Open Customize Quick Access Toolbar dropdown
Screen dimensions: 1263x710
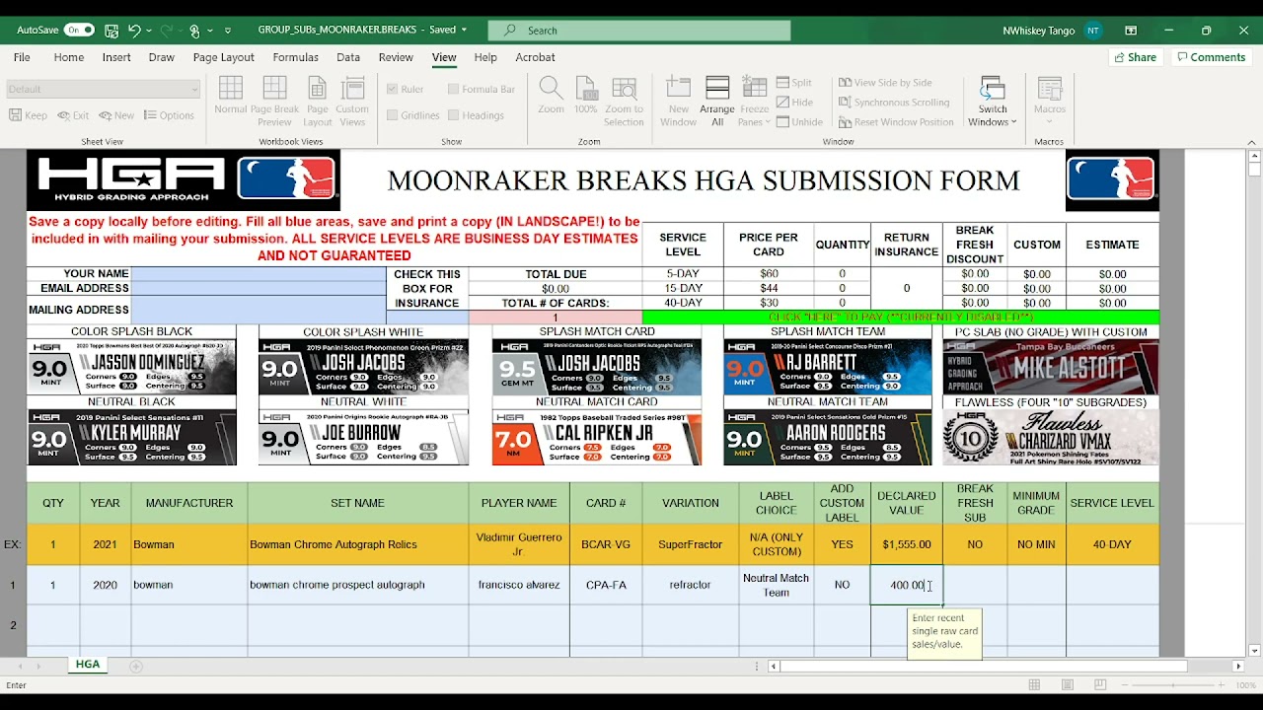coord(228,31)
